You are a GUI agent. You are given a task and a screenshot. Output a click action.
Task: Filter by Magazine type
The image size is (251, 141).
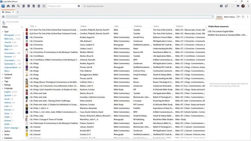(x=8, y=46)
